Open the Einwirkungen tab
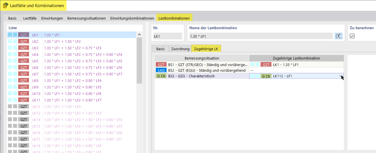 [52, 18]
